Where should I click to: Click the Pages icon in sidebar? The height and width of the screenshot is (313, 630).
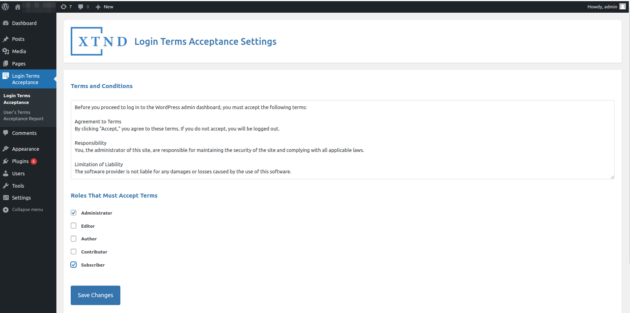6,63
